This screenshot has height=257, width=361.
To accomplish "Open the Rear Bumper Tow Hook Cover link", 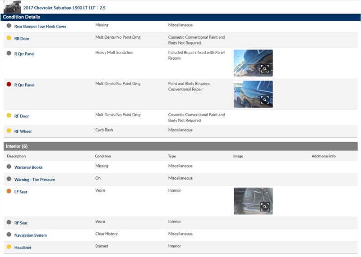I will pos(40,27).
